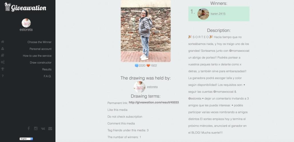
Task: Open Draw constructor menu item
Action: [x=41, y=62]
